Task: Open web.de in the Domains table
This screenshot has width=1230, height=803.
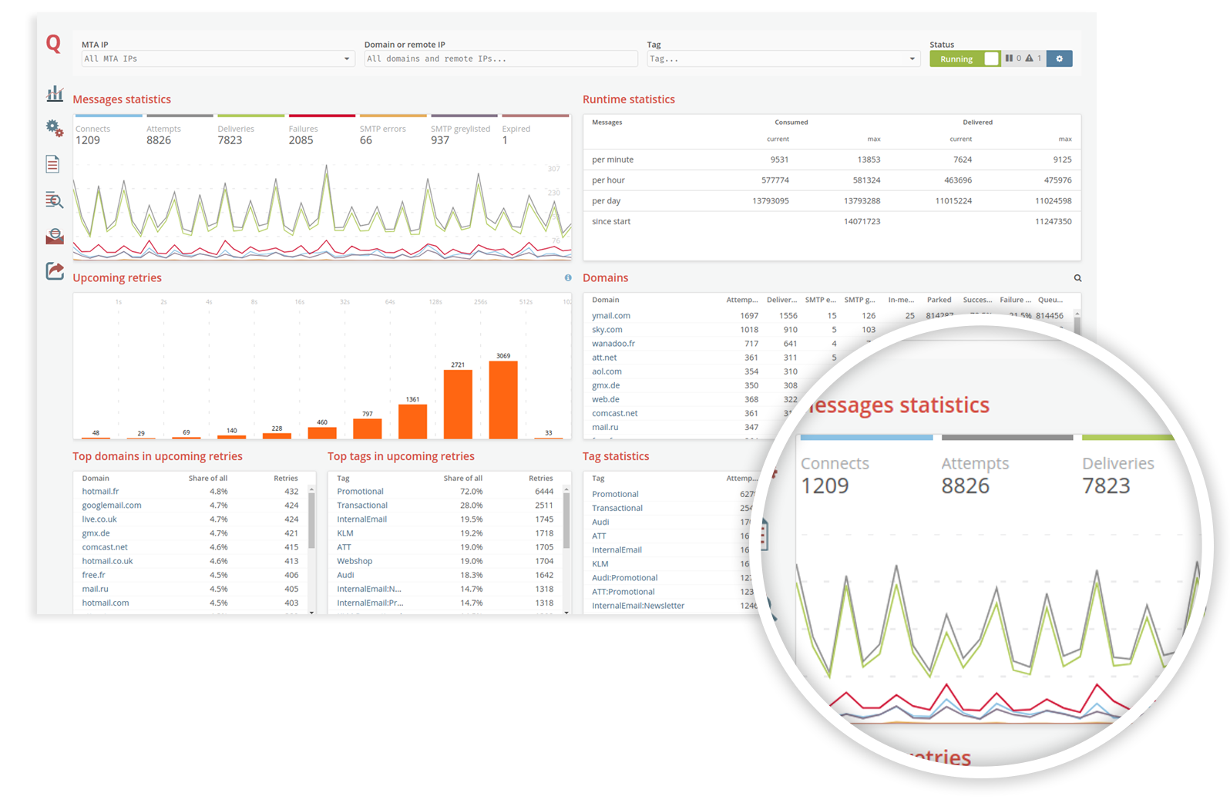Action: 606,399
